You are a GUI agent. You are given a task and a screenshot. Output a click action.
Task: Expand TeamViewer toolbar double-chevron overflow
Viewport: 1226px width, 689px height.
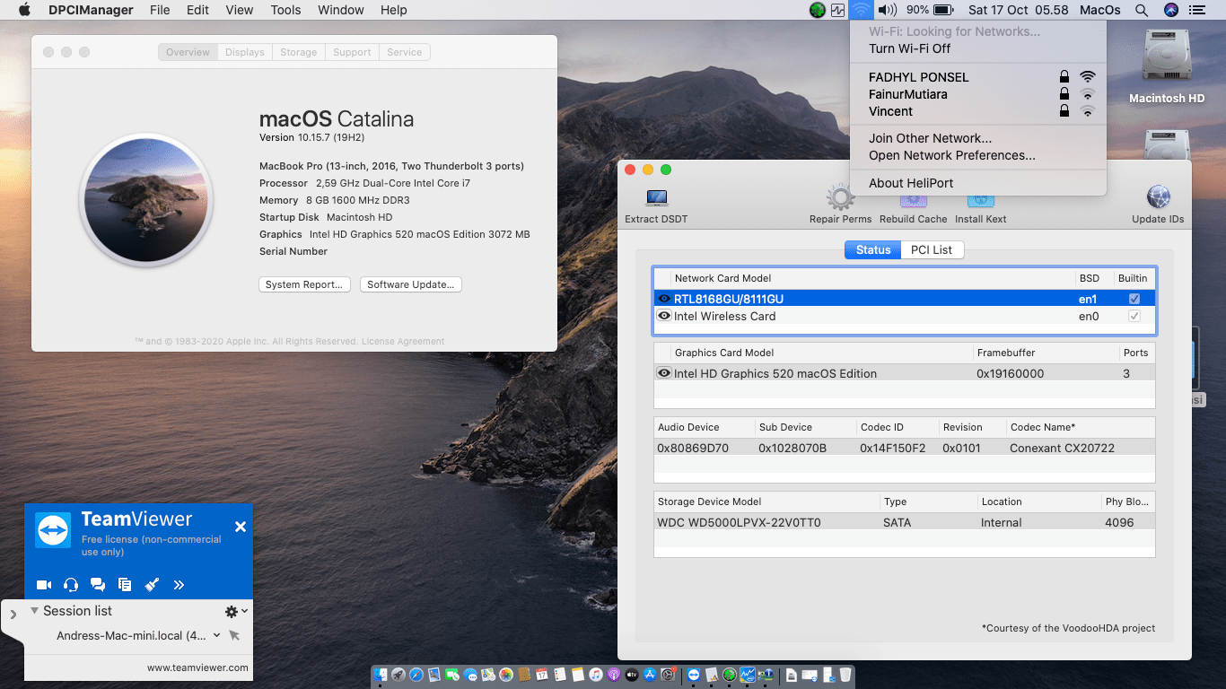click(x=179, y=585)
